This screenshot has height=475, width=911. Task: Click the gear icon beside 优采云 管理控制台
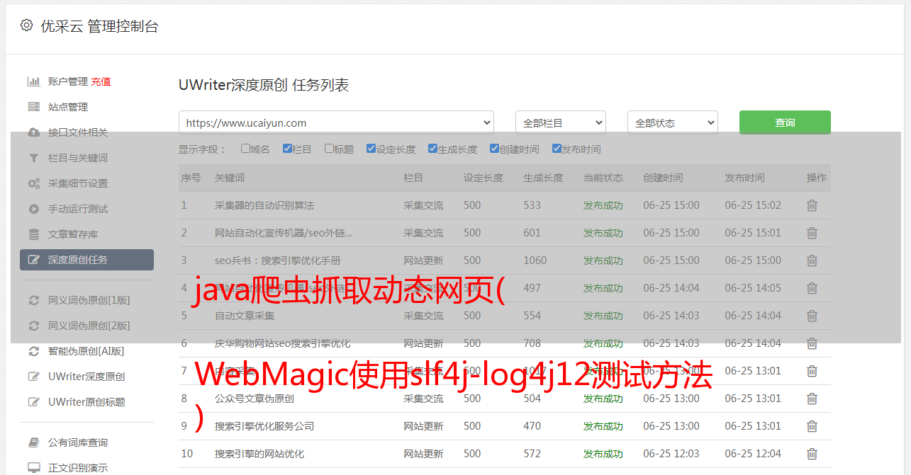[26, 25]
